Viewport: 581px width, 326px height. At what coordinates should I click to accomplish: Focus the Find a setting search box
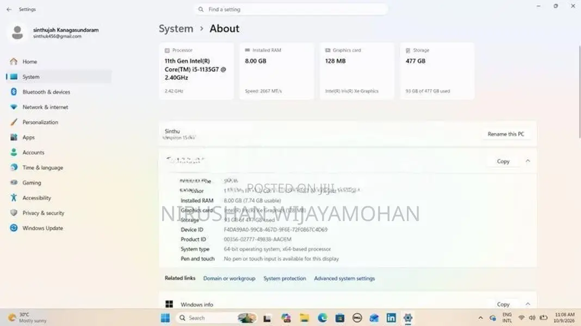(x=291, y=9)
